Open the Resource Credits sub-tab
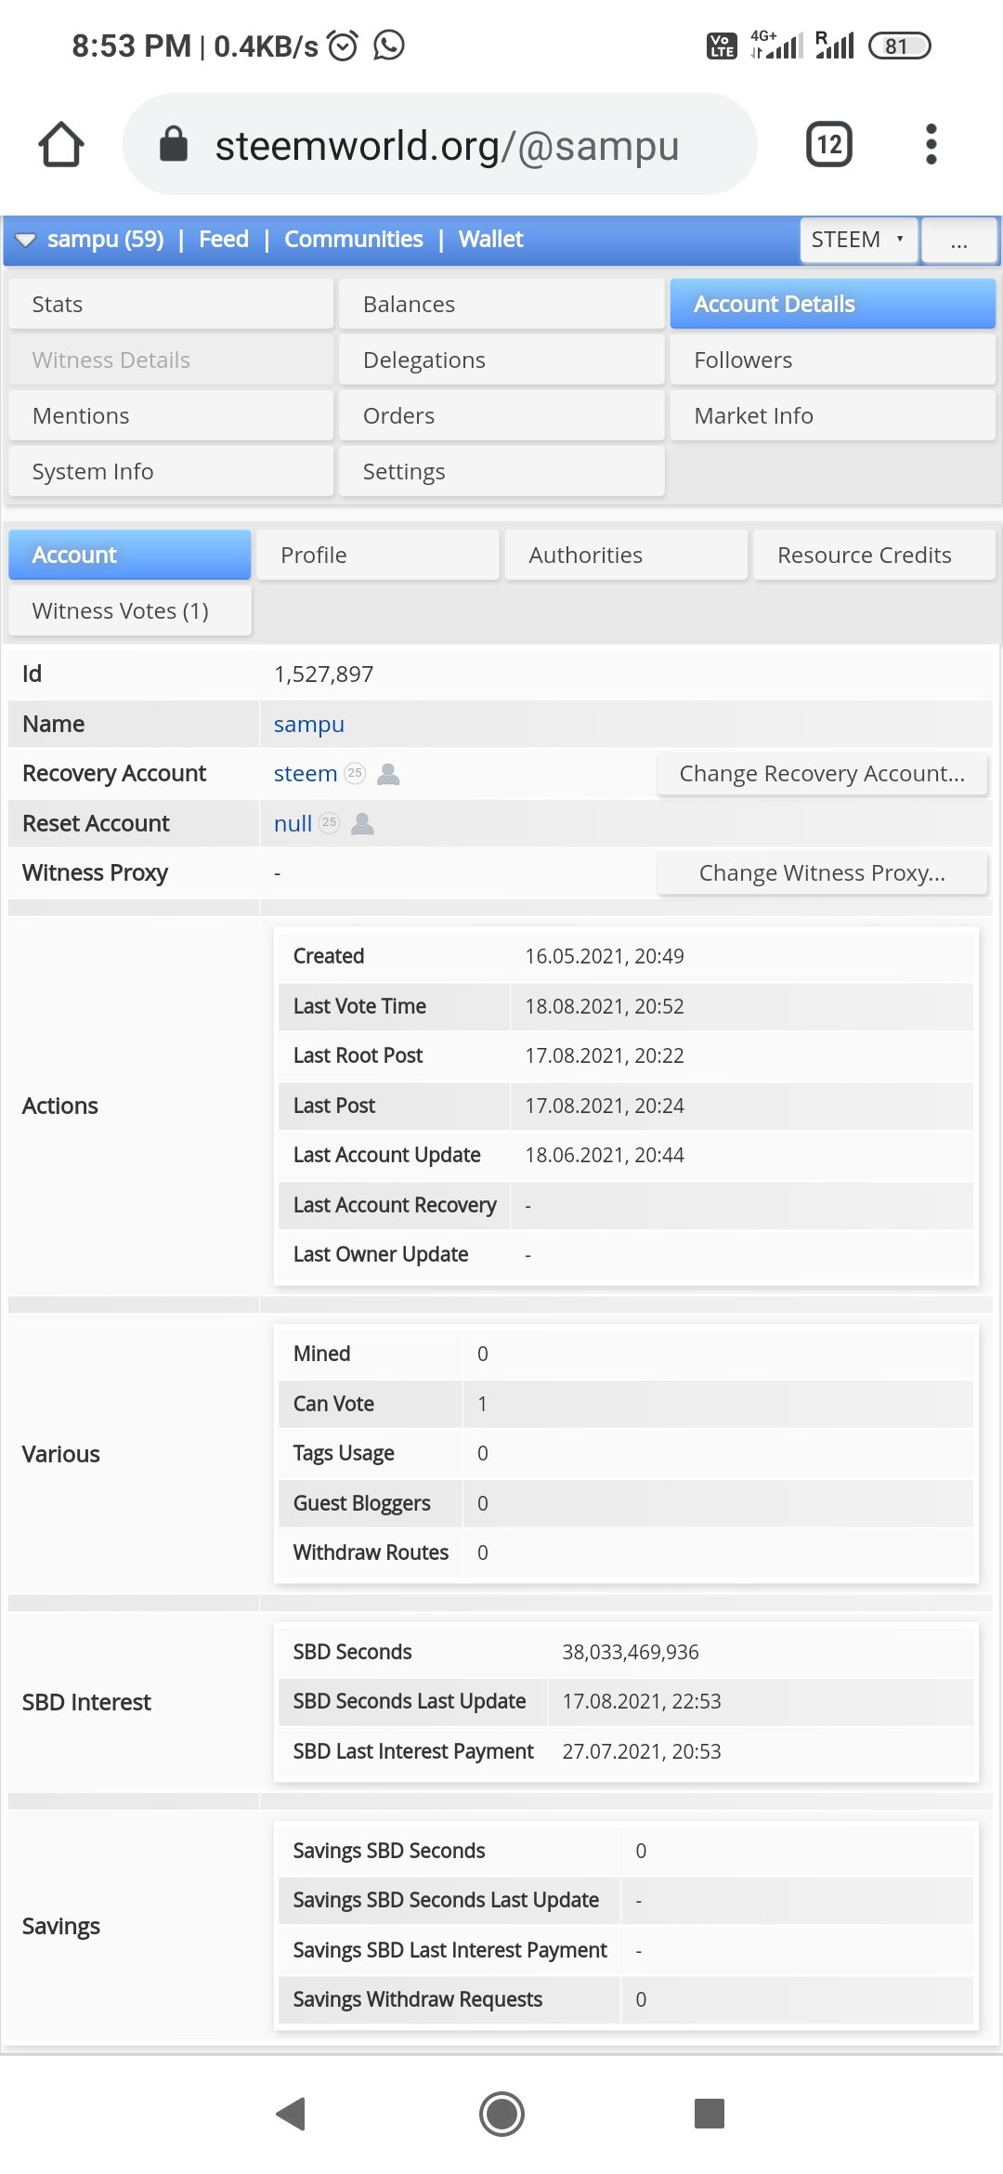1003x2174 pixels. [x=874, y=555]
